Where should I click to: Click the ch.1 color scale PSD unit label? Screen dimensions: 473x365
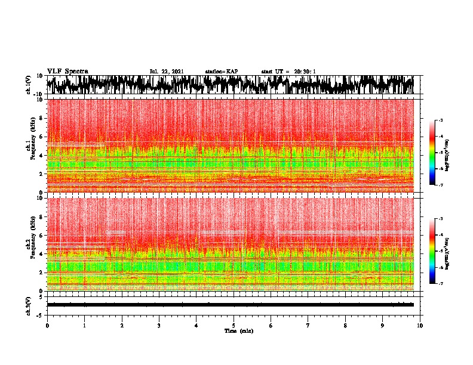[x=447, y=155]
